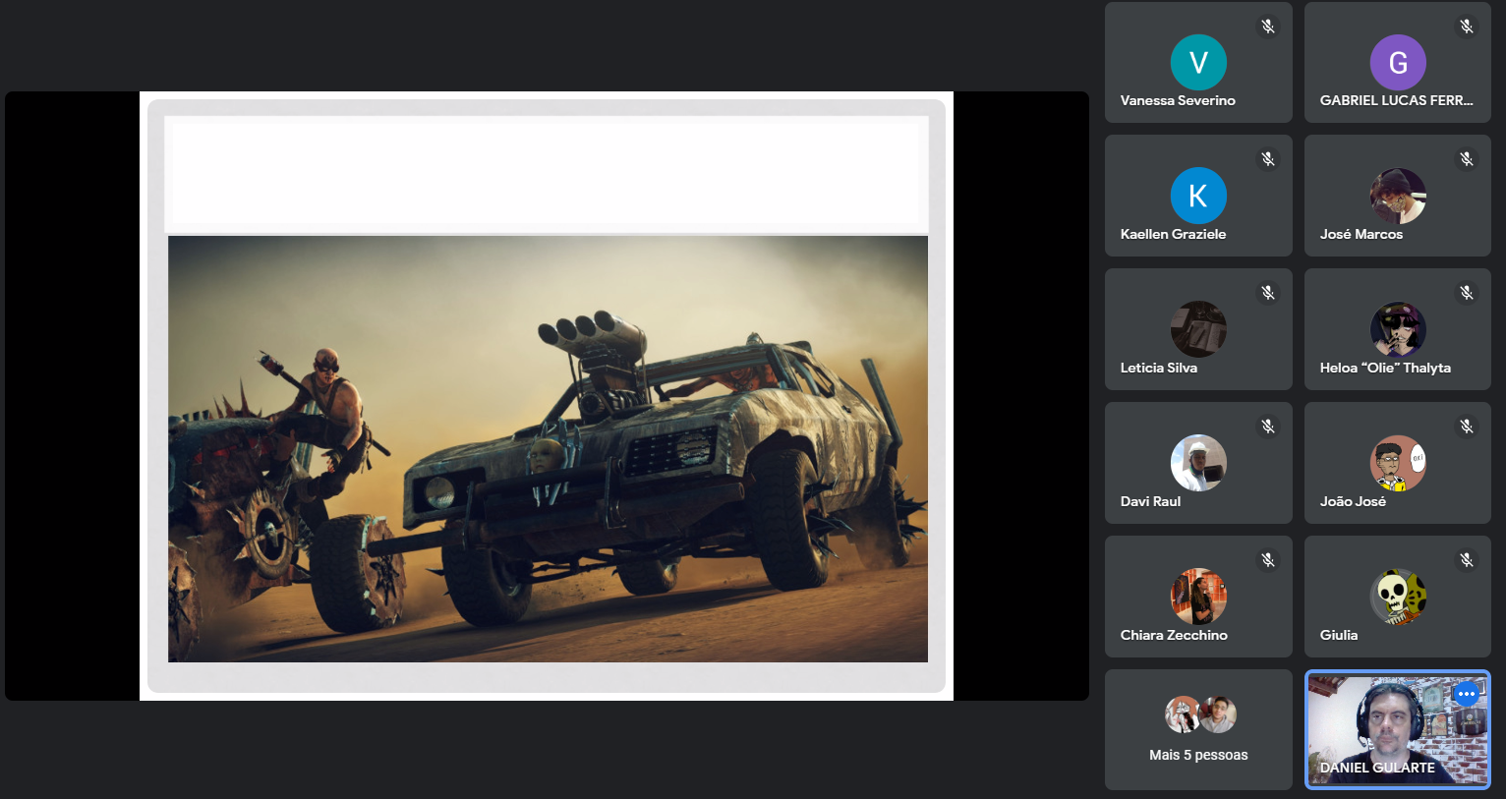Click the shared presentation car image

pyautogui.click(x=548, y=448)
